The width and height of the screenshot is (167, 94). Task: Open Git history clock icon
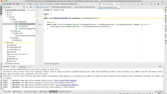pyautogui.click(x=152, y=4)
